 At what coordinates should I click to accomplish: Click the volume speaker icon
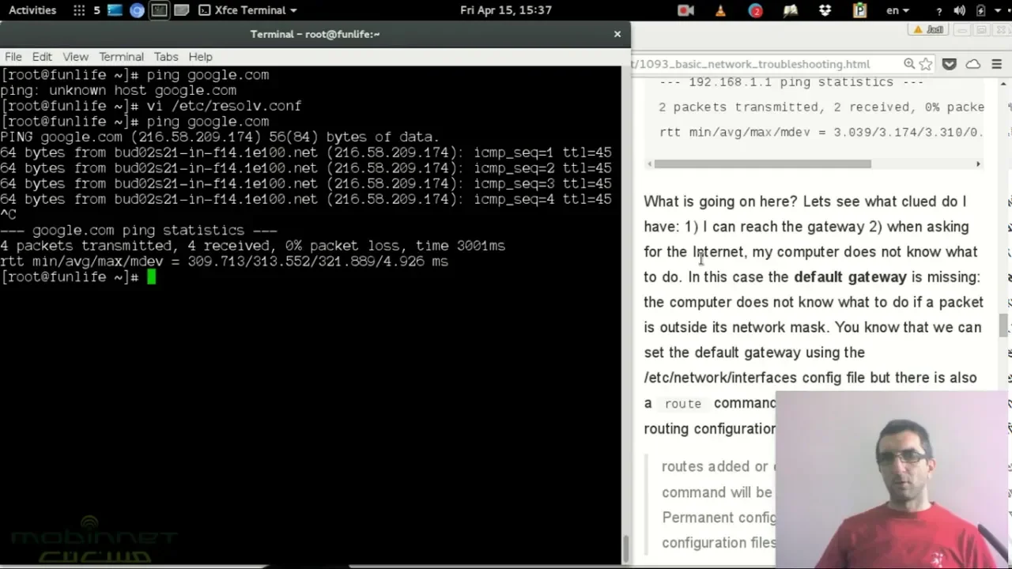click(960, 10)
